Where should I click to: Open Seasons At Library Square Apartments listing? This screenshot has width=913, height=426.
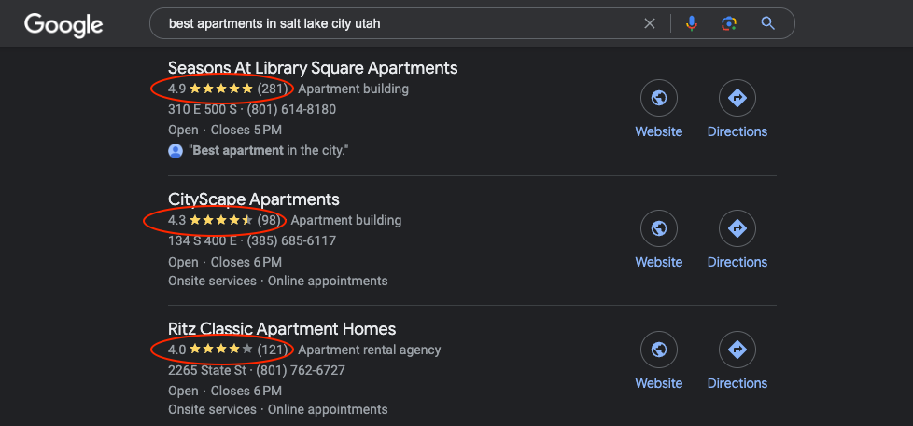pos(313,68)
